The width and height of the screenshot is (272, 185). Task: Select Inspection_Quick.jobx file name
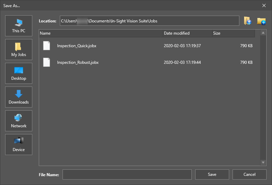point(76,46)
